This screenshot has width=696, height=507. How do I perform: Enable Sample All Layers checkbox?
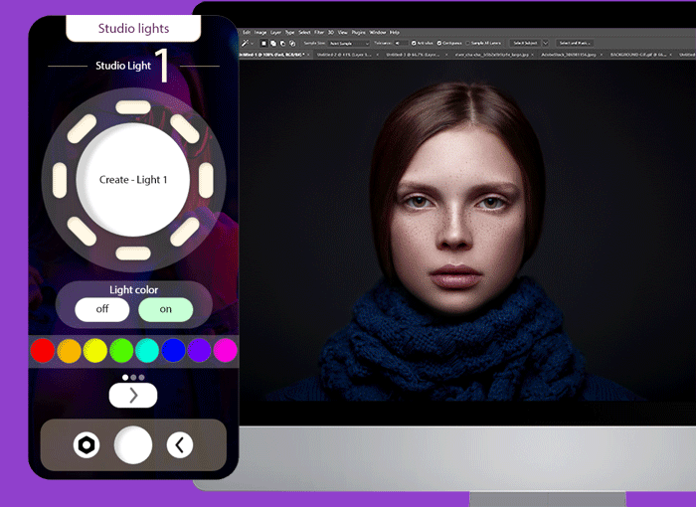pyautogui.click(x=469, y=44)
